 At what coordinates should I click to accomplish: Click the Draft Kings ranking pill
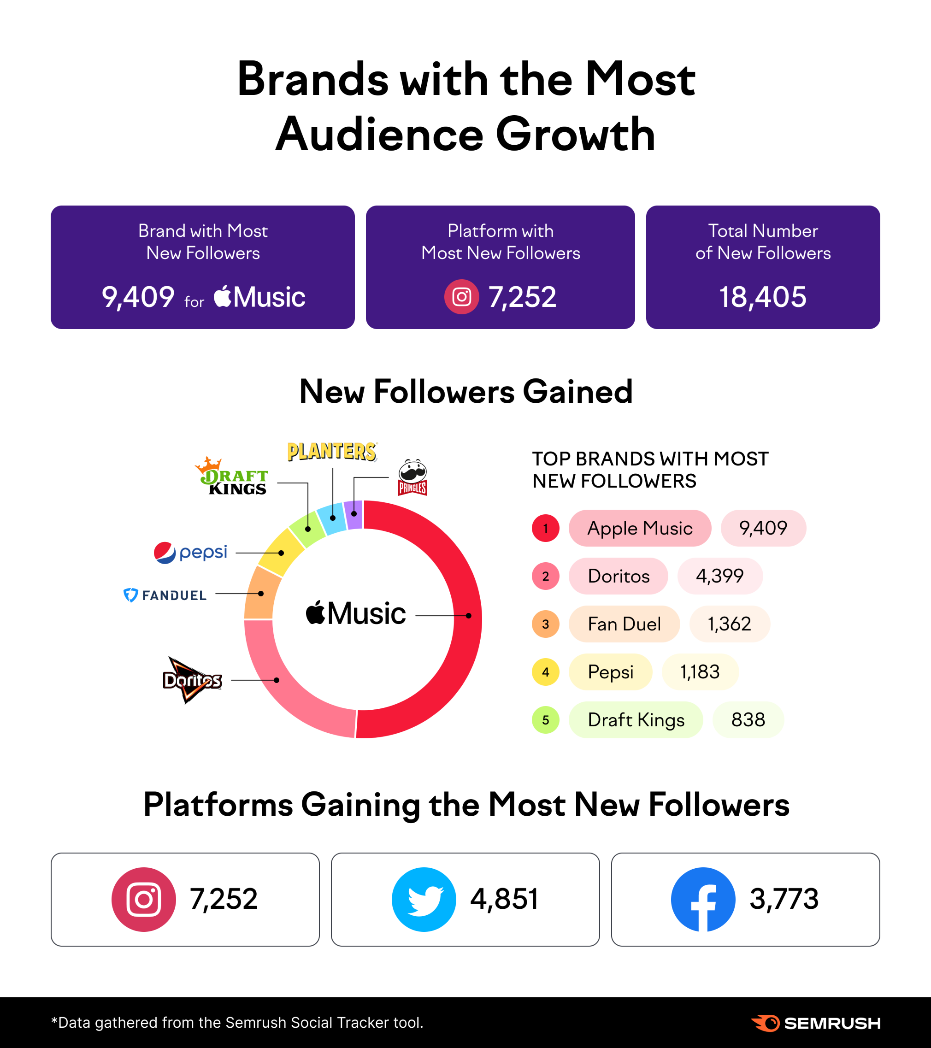click(636, 720)
